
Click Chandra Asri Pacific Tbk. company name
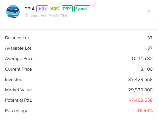[x=46, y=16]
